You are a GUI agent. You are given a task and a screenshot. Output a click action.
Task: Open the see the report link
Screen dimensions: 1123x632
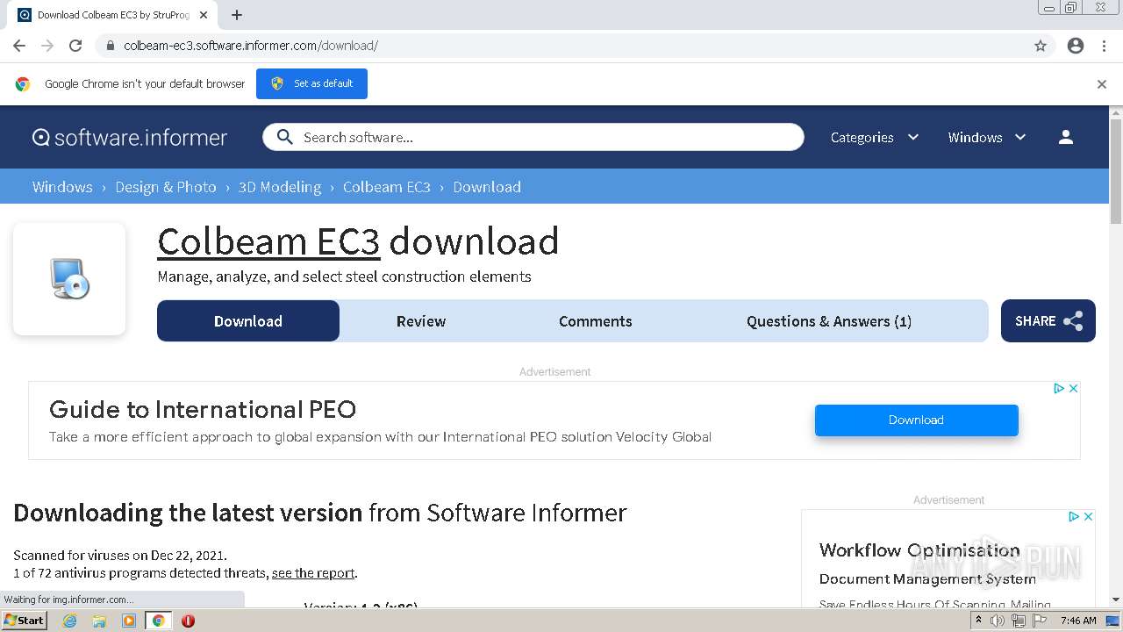(x=313, y=572)
